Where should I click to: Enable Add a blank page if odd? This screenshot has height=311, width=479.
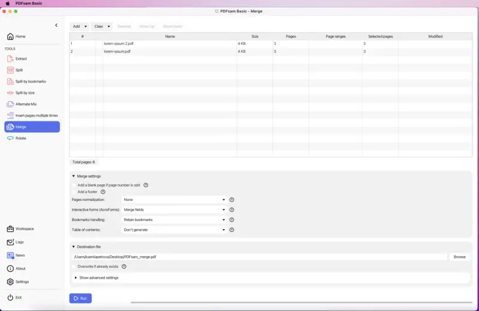point(74,185)
